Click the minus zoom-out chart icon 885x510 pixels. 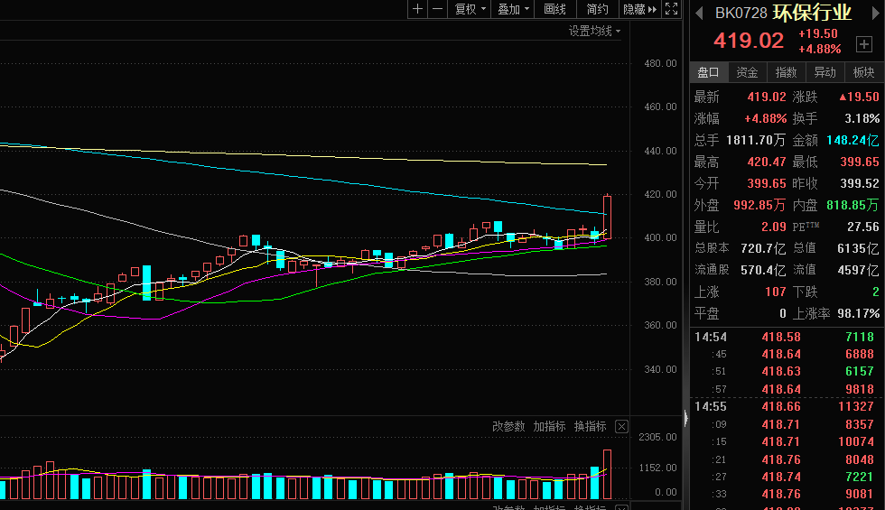pos(437,9)
